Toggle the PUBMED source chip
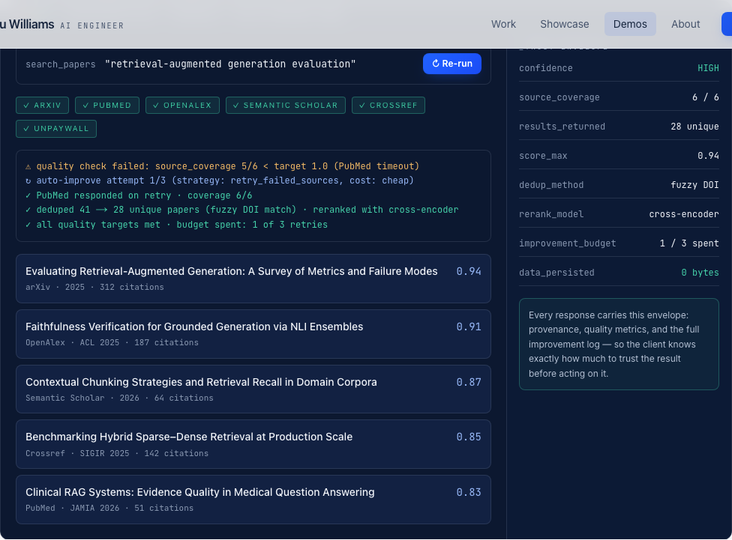This screenshot has height=540, width=732. click(x=107, y=106)
